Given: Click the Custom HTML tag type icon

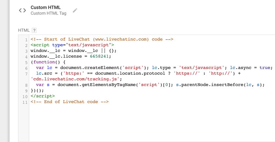Looking at the screenshot, I should click(x=23, y=10).
